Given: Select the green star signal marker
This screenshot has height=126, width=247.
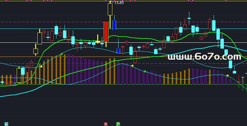Looking at the screenshot, I should 62,54.
